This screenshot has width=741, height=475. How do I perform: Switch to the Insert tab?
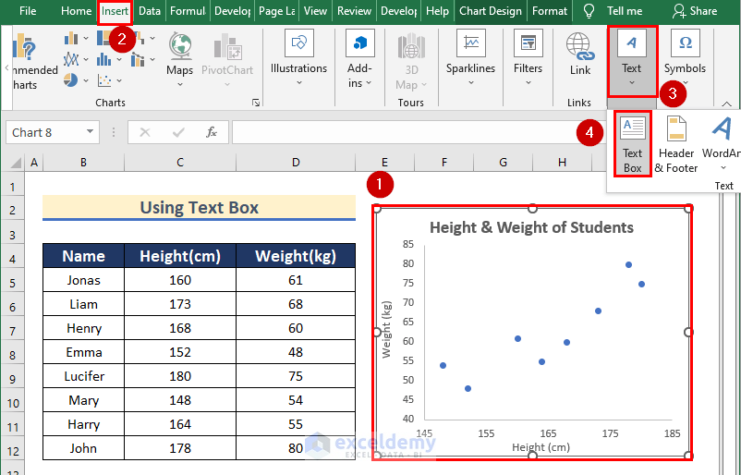coord(115,11)
